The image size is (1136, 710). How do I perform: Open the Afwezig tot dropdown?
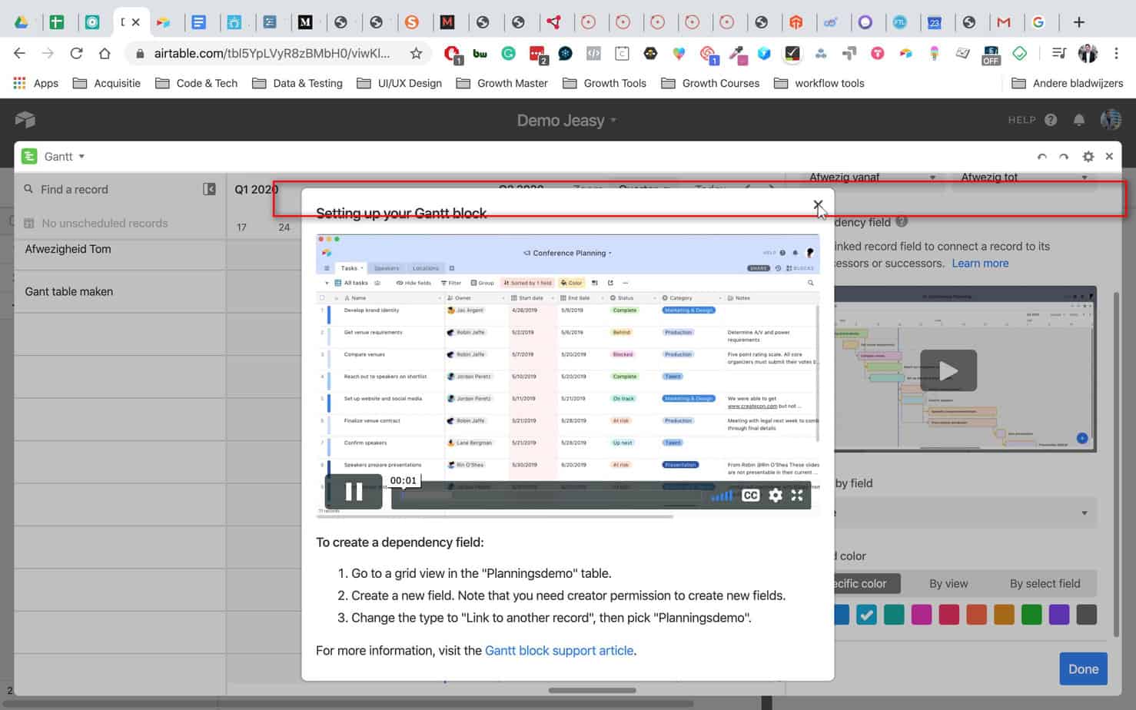(x=1024, y=177)
